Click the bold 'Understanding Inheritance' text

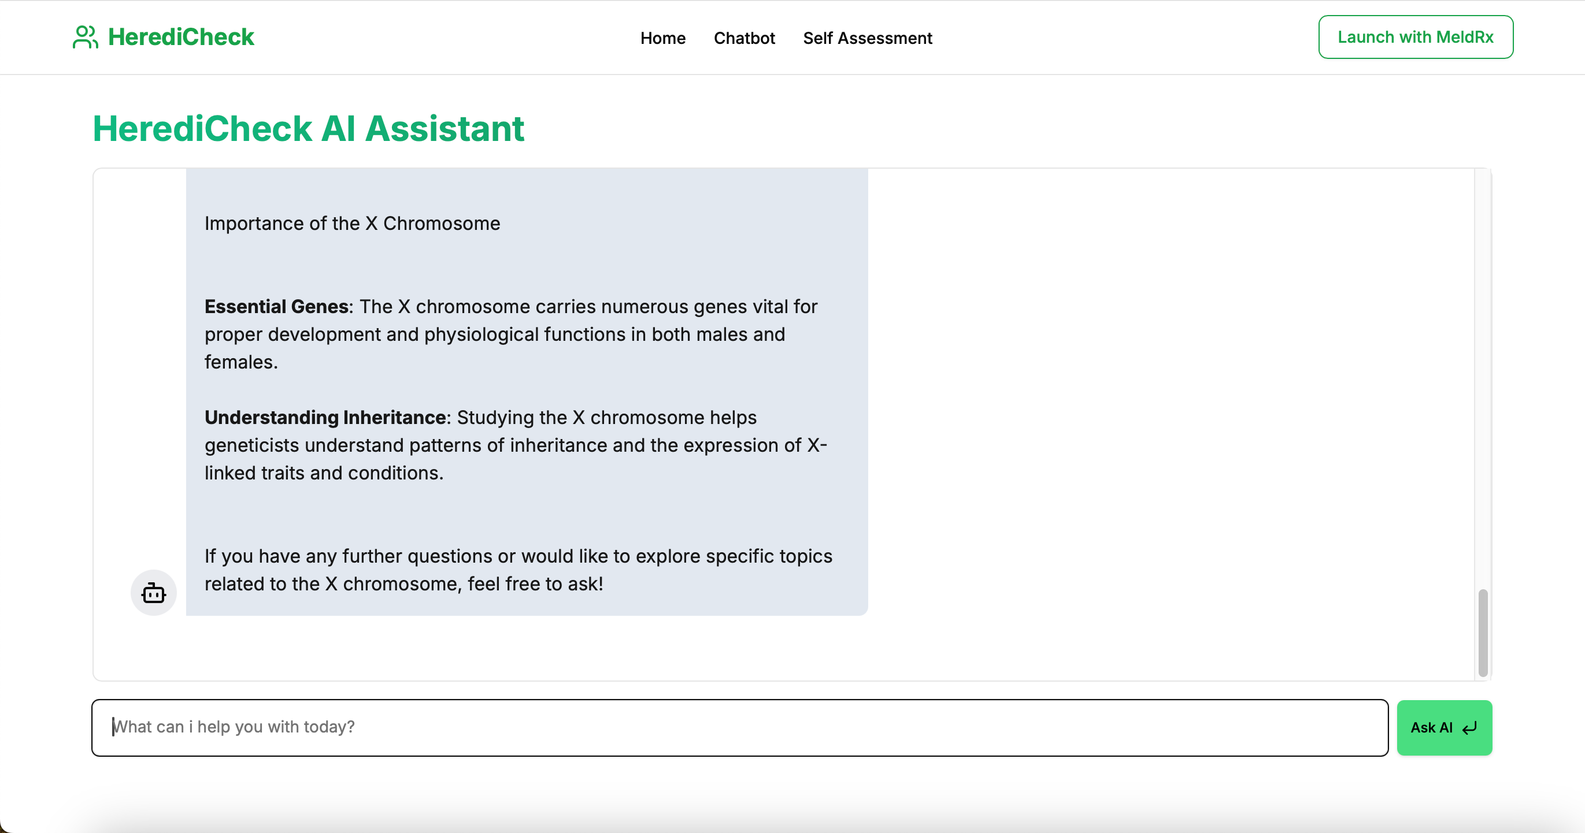point(325,418)
